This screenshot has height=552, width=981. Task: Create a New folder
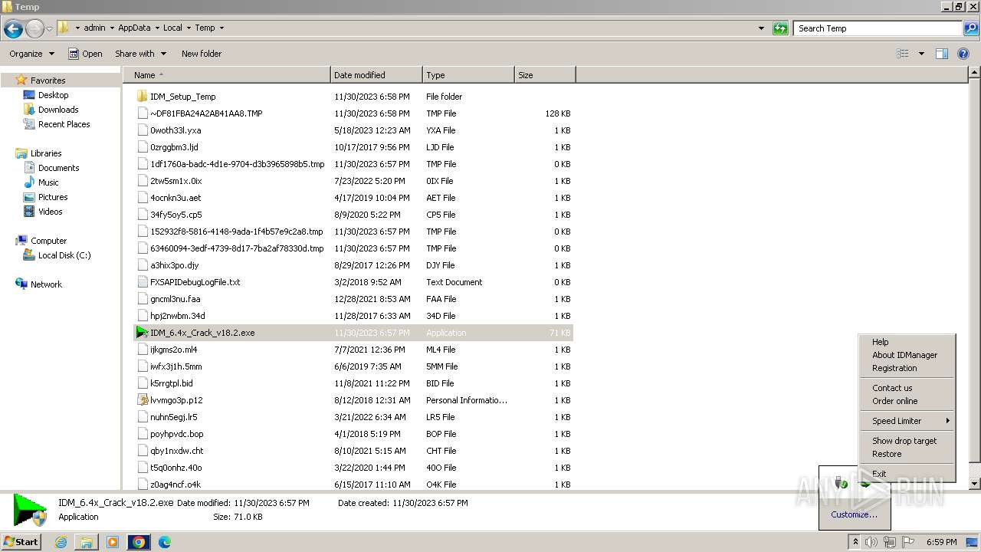point(202,54)
